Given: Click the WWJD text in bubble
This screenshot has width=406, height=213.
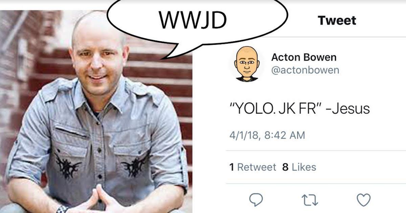Looking at the screenshot, I should (193, 21).
